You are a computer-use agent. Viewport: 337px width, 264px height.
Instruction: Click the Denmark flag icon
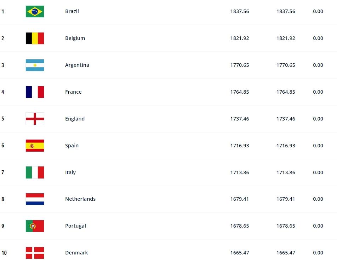pyautogui.click(x=35, y=253)
